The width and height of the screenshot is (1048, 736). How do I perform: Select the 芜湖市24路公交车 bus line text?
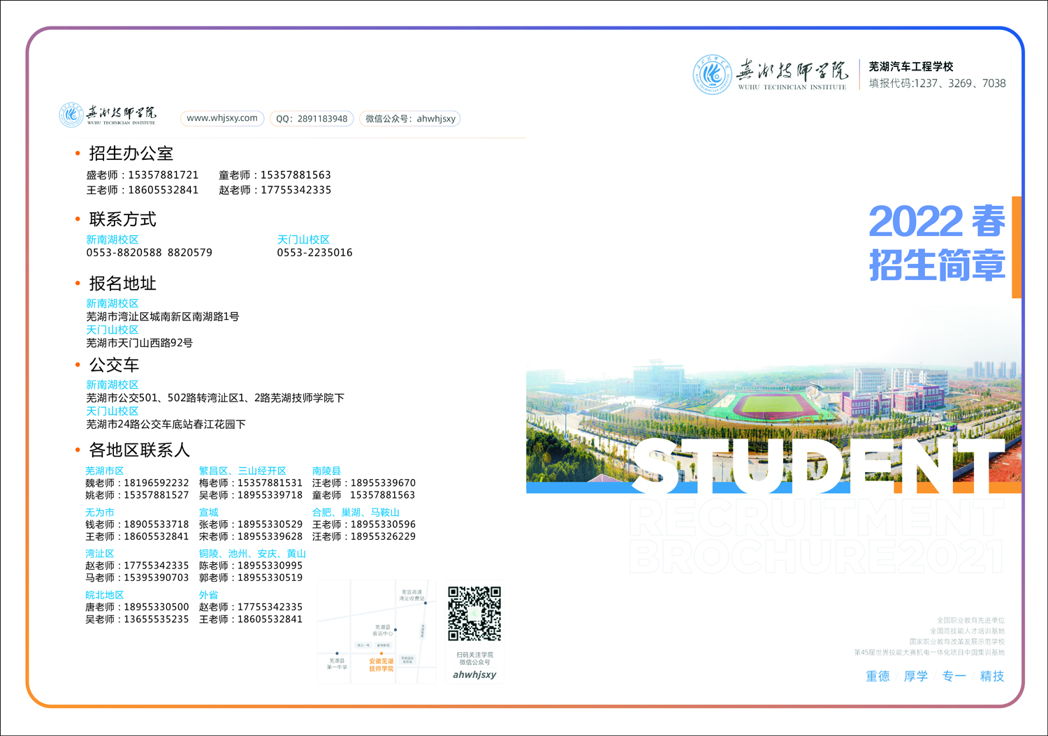coord(166,425)
